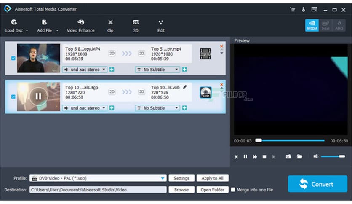The image size is (352, 204).
Task: Fast forward the preview
Action: (x=255, y=157)
